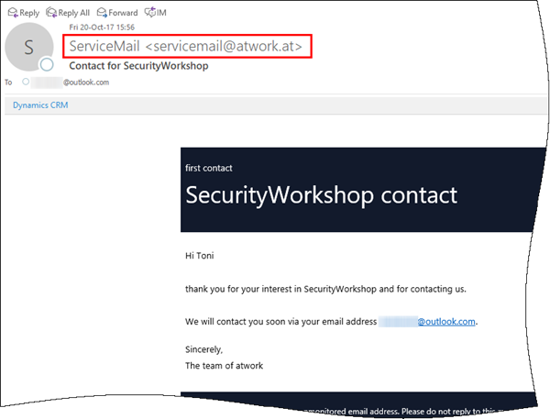Select the first contact banner text
This screenshot has width=550, height=419.
[x=209, y=168]
